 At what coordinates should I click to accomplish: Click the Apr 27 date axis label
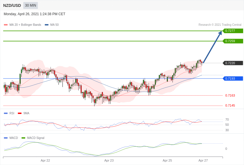coord(203,160)
